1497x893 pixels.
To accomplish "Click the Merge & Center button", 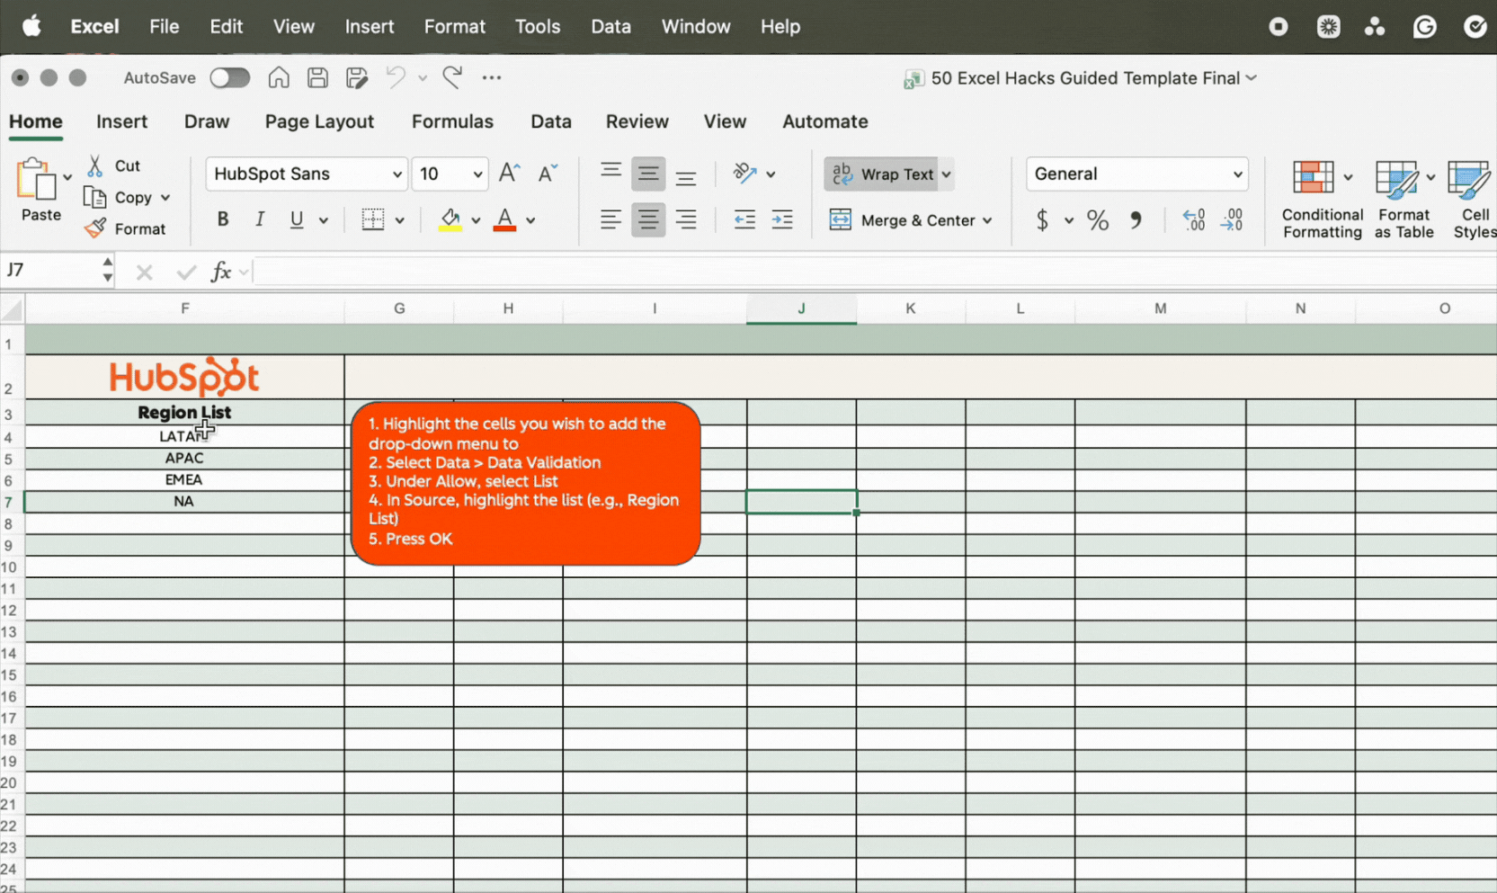I will [x=911, y=219].
